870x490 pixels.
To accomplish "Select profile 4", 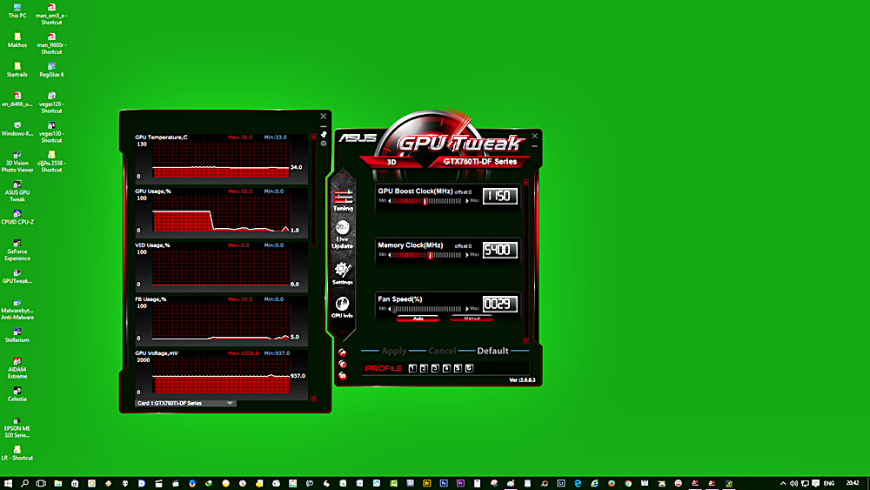I will point(446,368).
